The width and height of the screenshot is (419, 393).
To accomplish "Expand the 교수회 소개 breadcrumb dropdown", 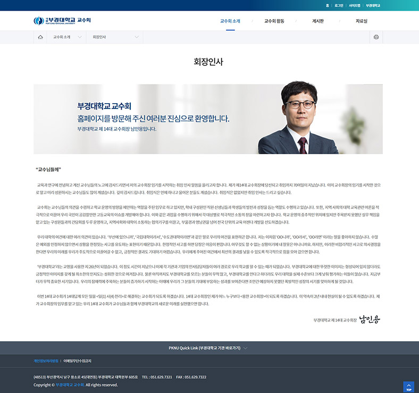I will tap(67, 37).
